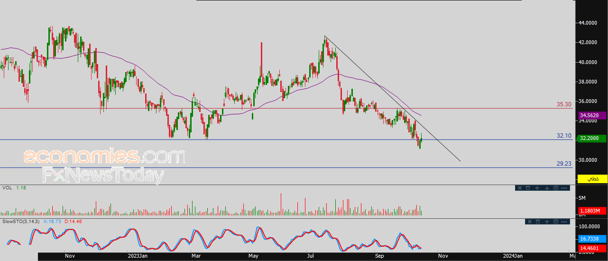Click the yellow Arabic scale-type label
The width and height of the screenshot is (608, 261).
[592, 178]
